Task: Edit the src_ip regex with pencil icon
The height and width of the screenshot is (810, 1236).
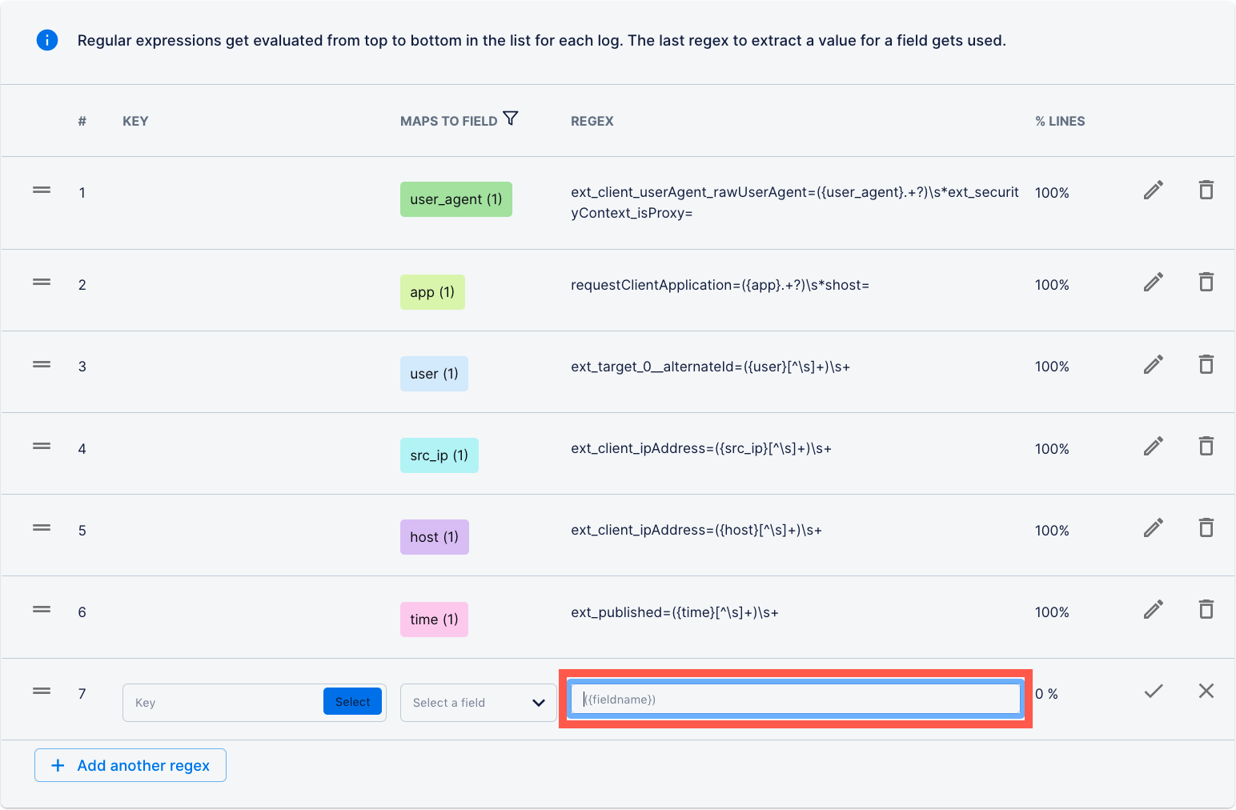Action: [x=1153, y=446]
